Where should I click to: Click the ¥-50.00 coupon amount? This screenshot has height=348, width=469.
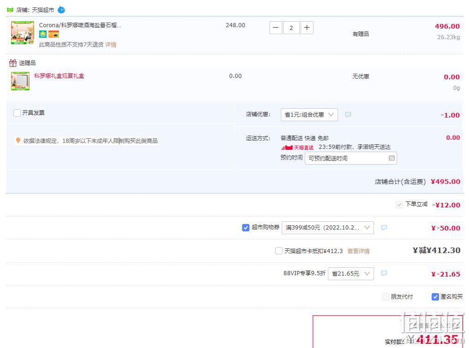(445, 229)
